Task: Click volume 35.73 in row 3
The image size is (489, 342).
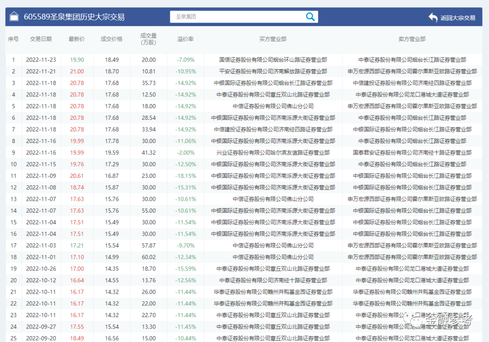Action: [x=149, y=83]
